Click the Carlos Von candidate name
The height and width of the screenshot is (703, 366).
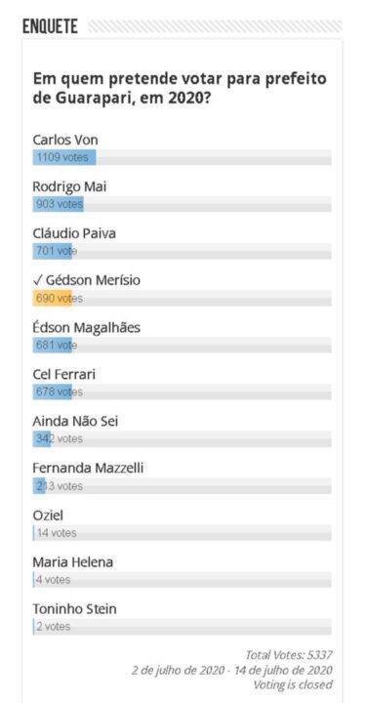65,140
